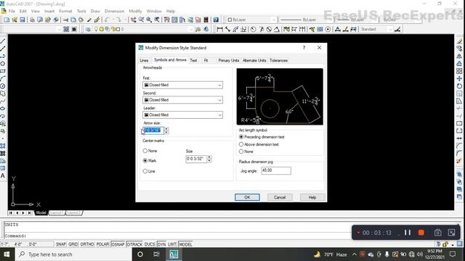Toggle GRID display in status bar
Screen dimensions: 465x261
click(73, 244)
